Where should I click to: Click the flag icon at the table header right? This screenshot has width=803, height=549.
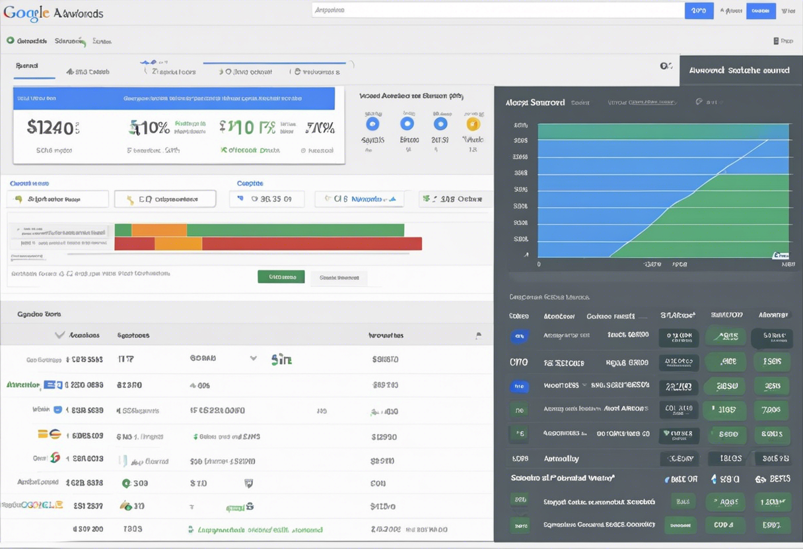coord(478,335)
